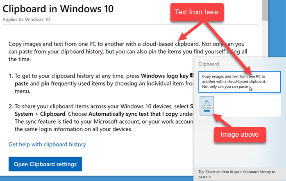Click the Applies to: Windows 10 text
This screenshot has width=286, height=181.
[x=26, y=20]
